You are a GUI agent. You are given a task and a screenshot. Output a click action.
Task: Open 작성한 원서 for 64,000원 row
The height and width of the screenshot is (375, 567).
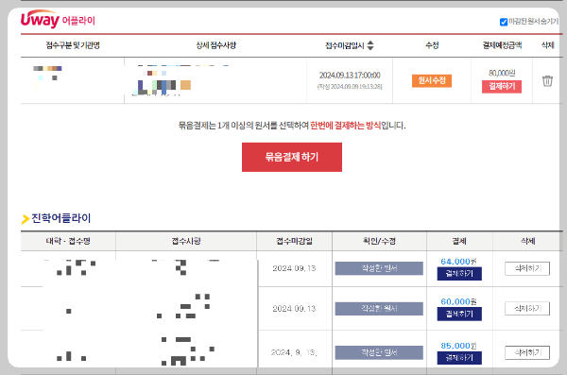(379, 268)
